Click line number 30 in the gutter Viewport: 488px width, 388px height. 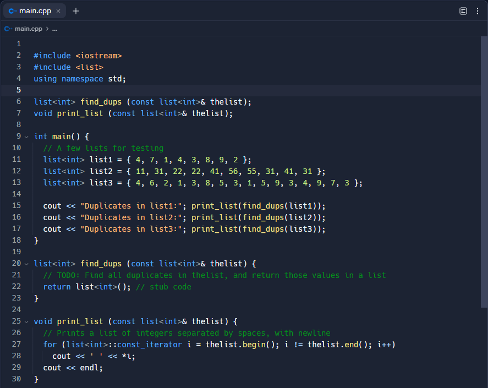coord(17,379)
